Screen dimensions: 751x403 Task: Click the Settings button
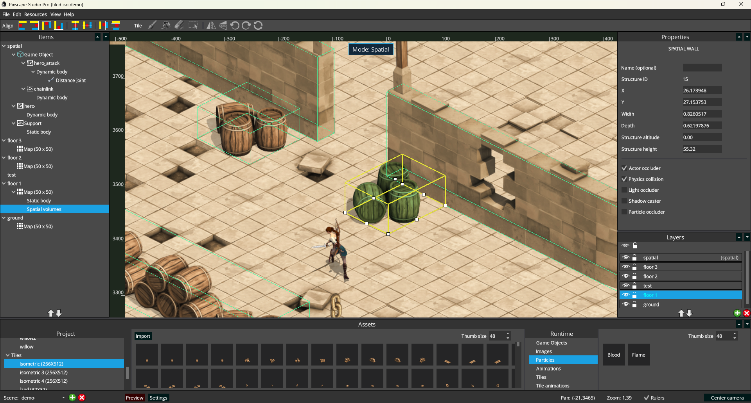158,398
